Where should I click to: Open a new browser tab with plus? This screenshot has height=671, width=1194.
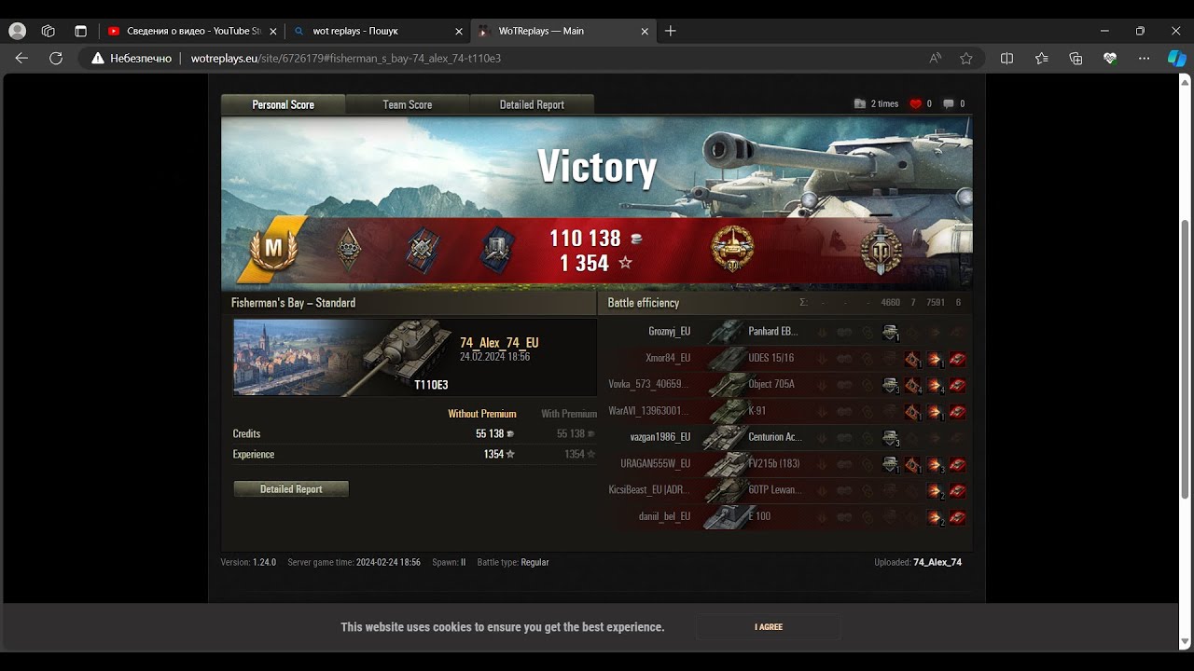coord(671,31)
